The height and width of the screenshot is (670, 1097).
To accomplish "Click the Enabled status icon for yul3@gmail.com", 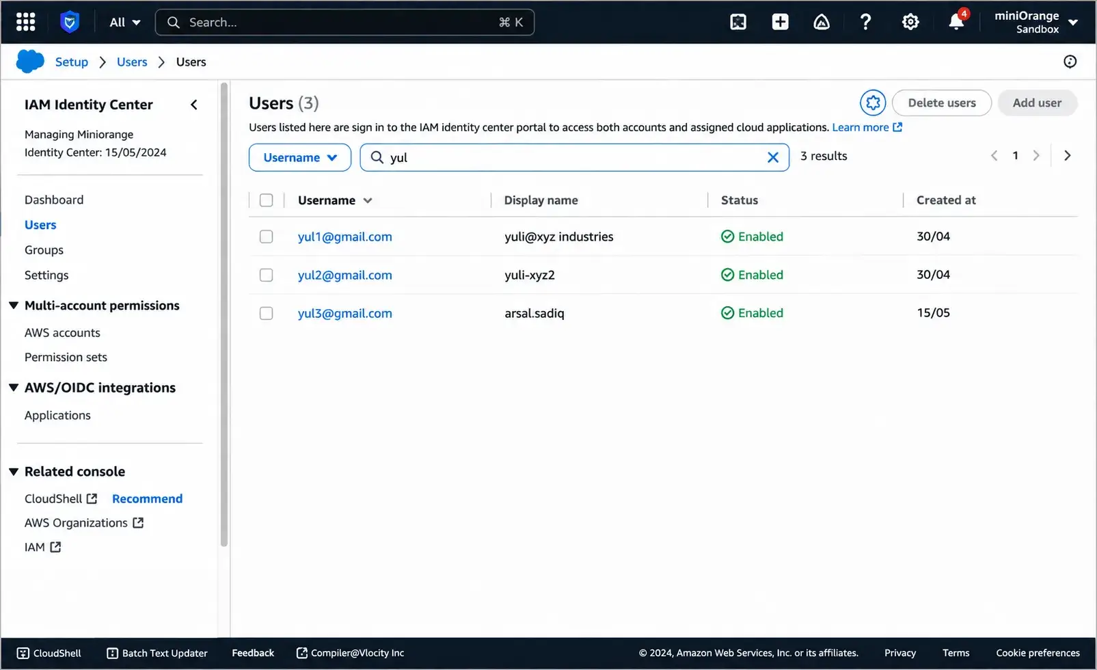I will [728, 313].
